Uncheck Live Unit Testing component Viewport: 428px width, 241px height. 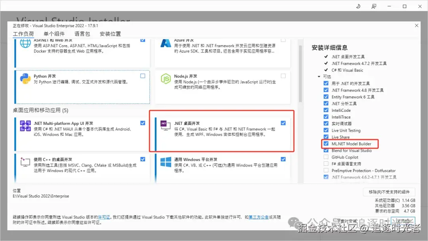(x=326, y=130)
